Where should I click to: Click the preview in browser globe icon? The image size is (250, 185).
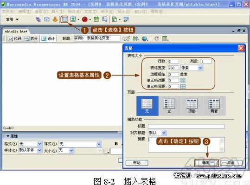click(145, 38)
